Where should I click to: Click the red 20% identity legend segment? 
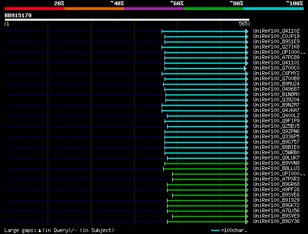point(35,9)
